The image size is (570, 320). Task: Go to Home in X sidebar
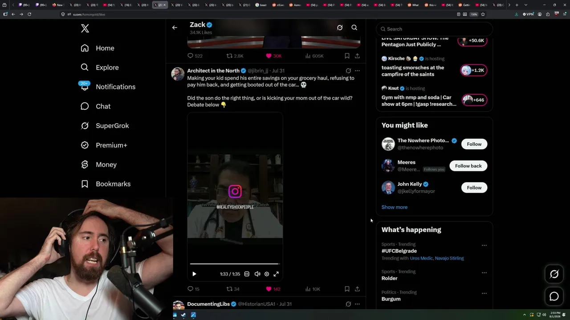click(98, 48)
